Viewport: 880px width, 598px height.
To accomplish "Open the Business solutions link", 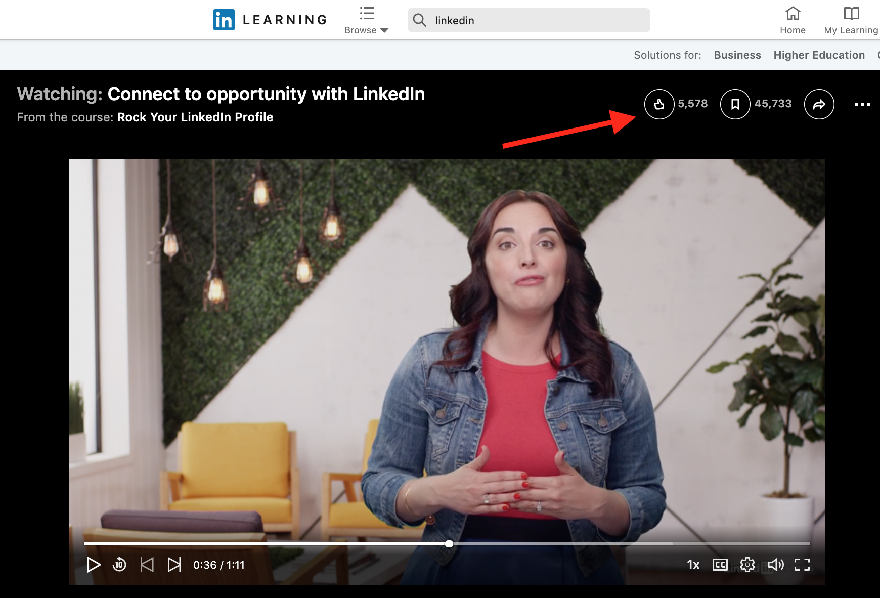I will 737,55.
